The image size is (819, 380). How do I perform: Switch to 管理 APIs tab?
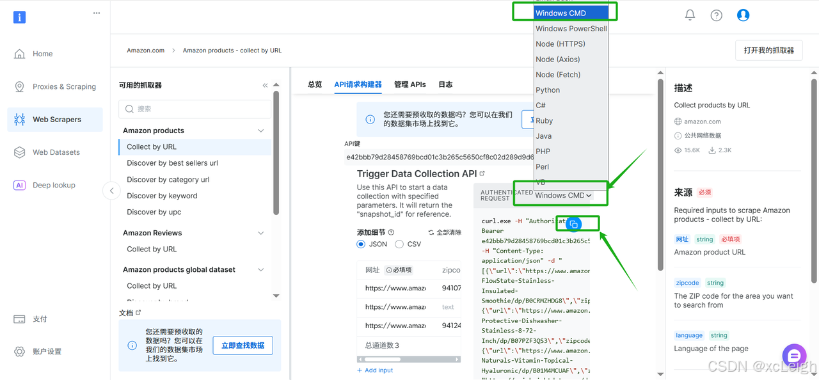point(410,84)
